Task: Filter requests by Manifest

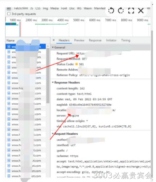Action: tap(100, 8)
